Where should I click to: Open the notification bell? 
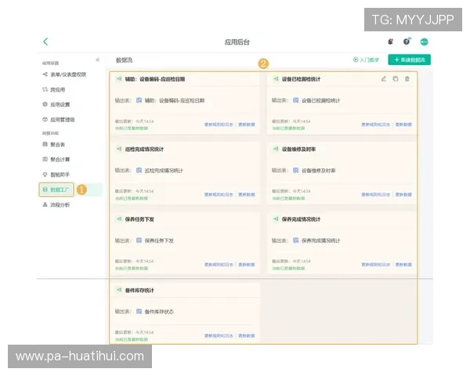coord(390,42)
